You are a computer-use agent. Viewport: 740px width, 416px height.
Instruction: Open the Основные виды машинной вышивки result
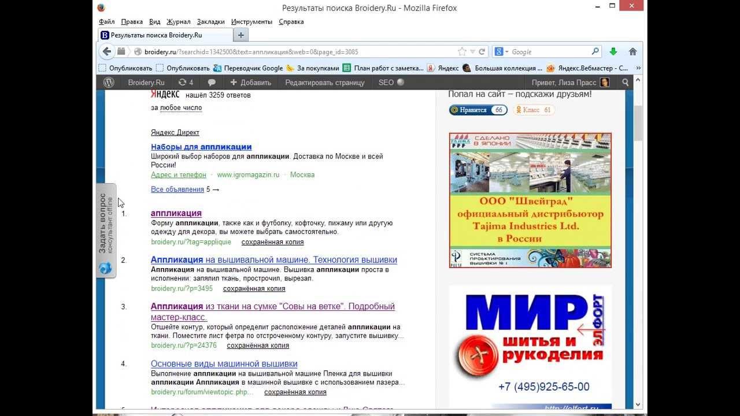(x=224, y=364)
